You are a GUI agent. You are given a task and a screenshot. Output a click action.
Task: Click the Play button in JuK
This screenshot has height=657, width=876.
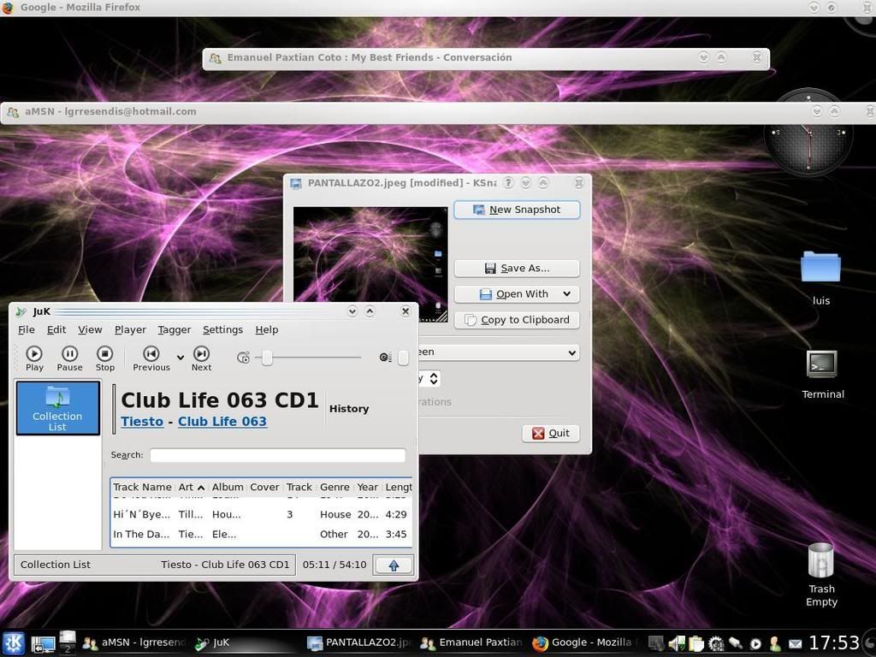click(x=34, y=358)
